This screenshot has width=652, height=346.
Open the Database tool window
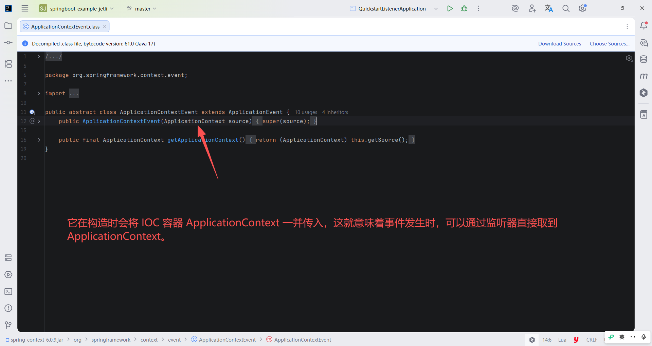644,59
